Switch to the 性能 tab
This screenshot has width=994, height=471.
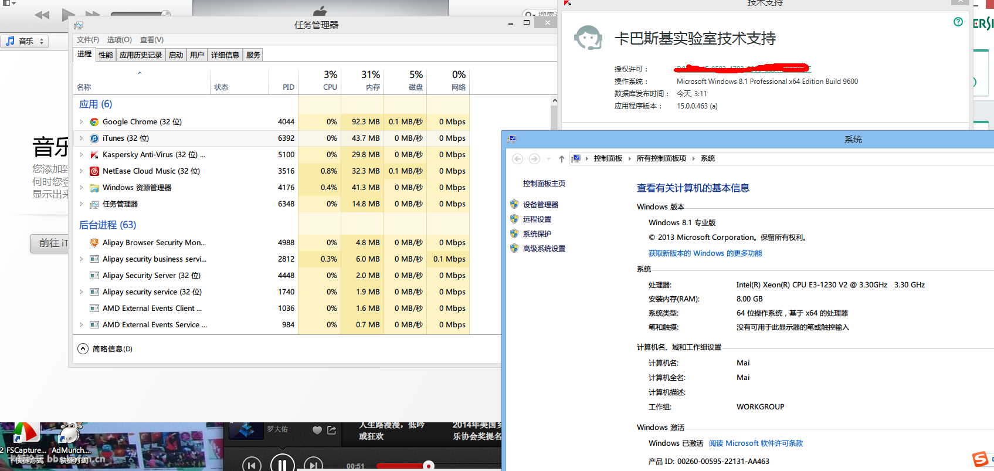pyautogui.click(x=106, y=55)
